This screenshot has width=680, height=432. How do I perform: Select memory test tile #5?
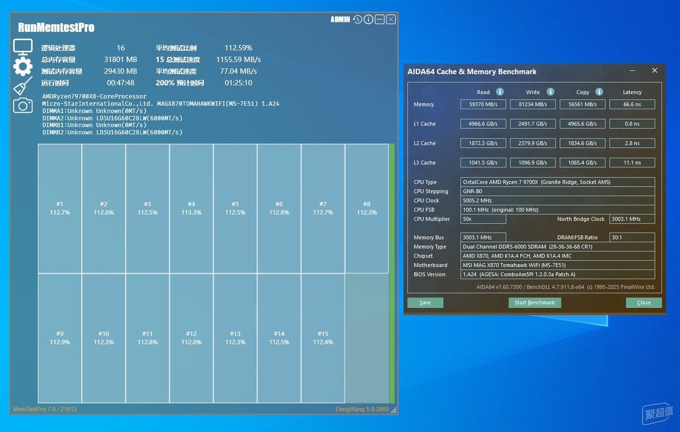pos(235,209)
